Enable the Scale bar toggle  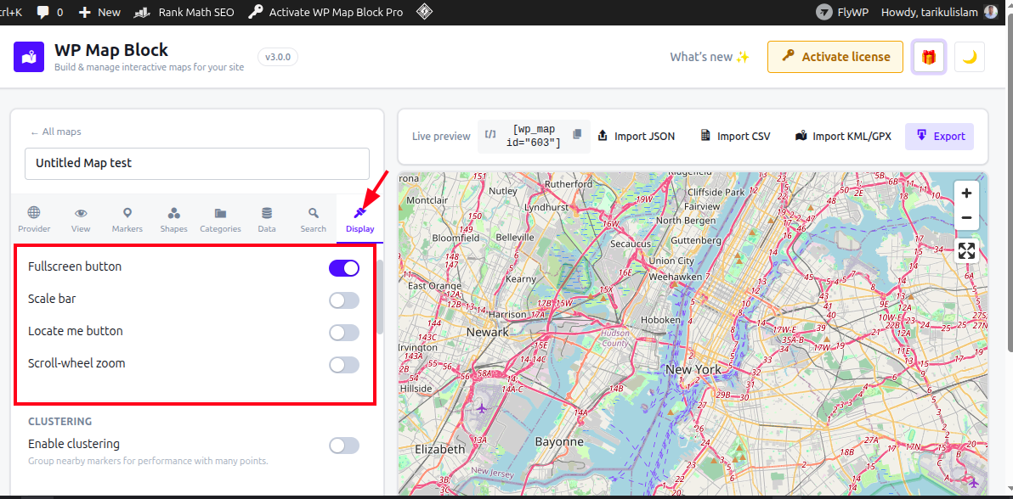pyautogui.click(x=343, y=300)
